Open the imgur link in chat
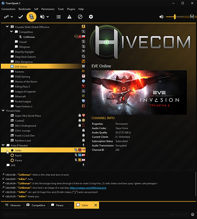 [x=88, y=188]
